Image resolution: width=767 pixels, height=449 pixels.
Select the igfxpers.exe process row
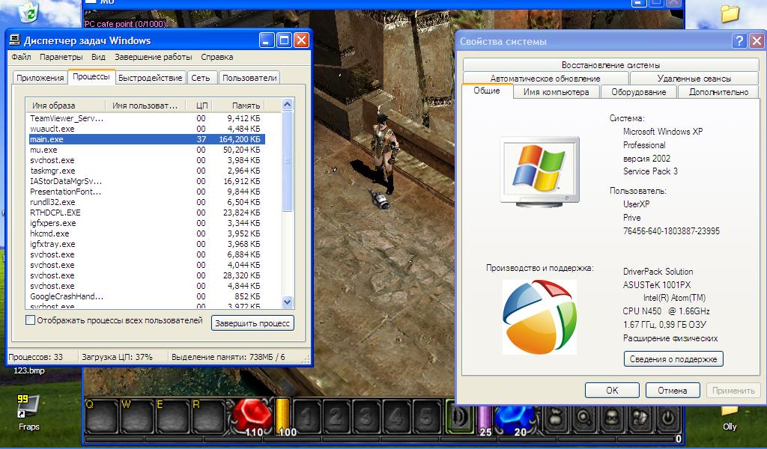[146, 223]
